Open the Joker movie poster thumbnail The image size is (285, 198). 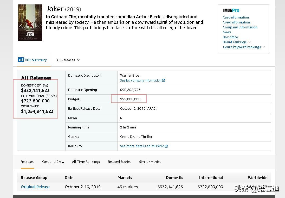coord(30,22)
